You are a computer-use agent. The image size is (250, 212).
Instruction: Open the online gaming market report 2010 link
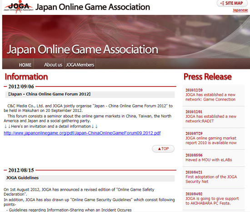[211, 140]
